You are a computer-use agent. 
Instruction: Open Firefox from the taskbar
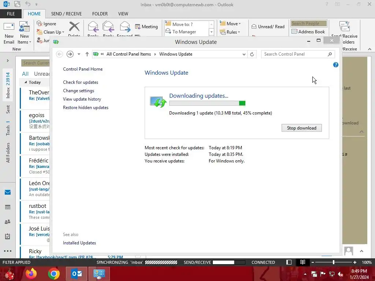point(31,274)
